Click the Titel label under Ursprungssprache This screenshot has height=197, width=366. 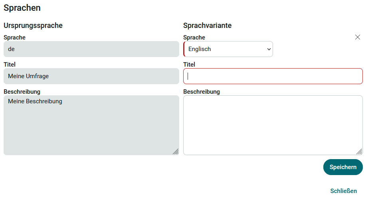coord(10,64)
